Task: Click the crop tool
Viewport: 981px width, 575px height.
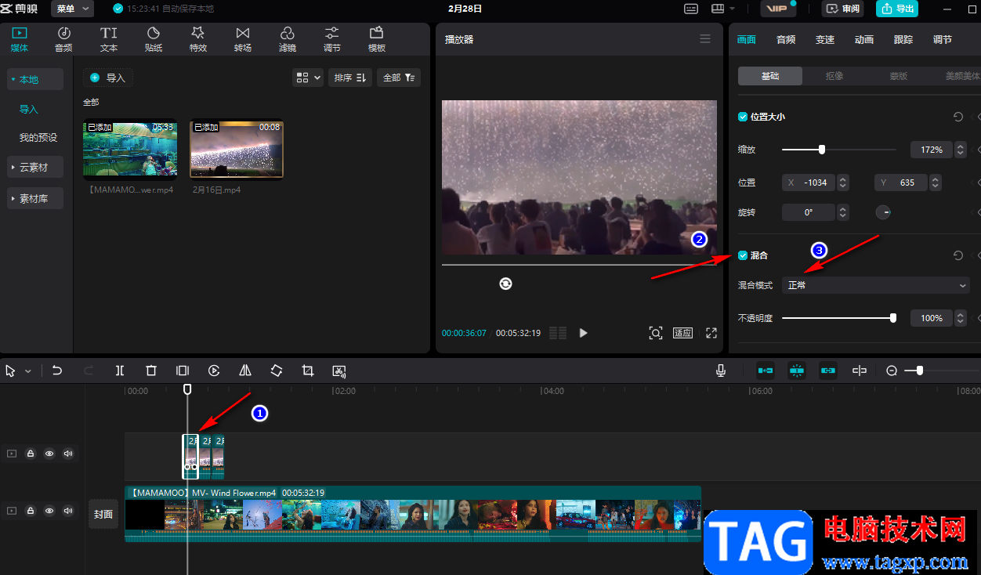Action: (308, 371)
